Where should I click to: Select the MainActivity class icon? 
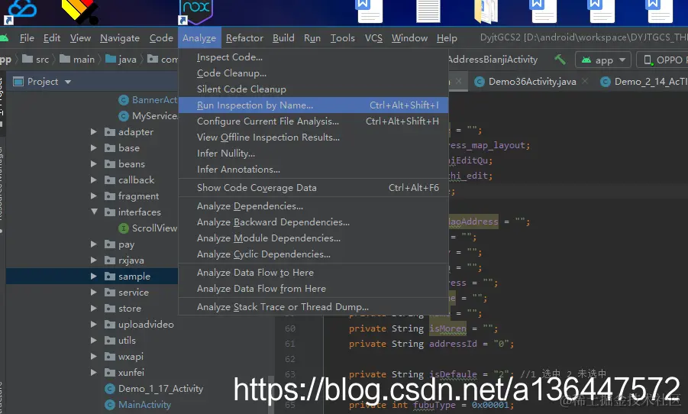click(x=110, y=405)
